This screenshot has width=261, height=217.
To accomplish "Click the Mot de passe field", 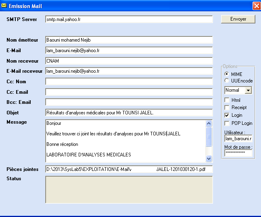I will pyautogui.click(x=238, y=153).
